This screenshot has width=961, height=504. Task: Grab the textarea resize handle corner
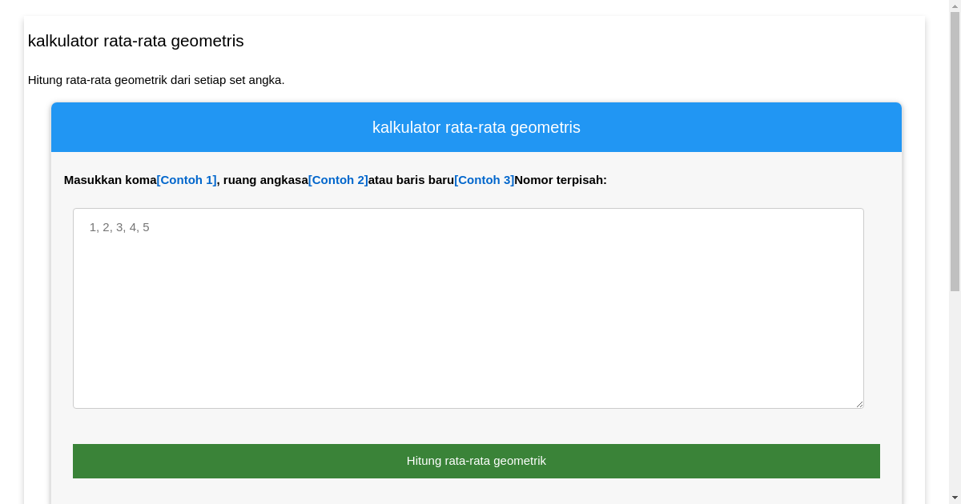859,404
